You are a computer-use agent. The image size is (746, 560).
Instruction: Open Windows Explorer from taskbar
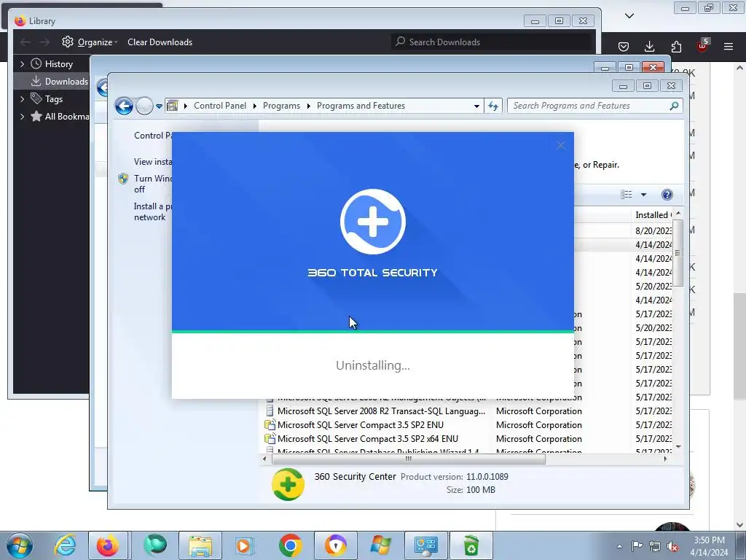click(x=200, y=545)
